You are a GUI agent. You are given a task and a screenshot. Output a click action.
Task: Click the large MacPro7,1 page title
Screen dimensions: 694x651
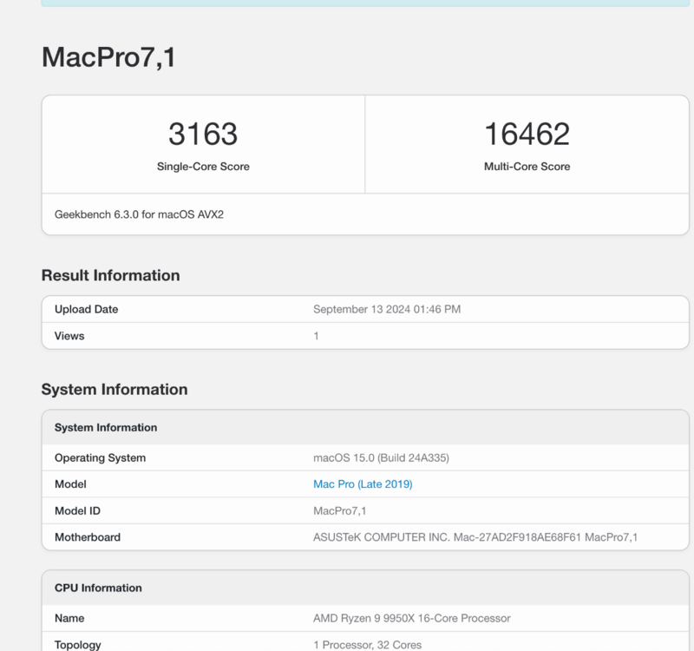(109, 57)
